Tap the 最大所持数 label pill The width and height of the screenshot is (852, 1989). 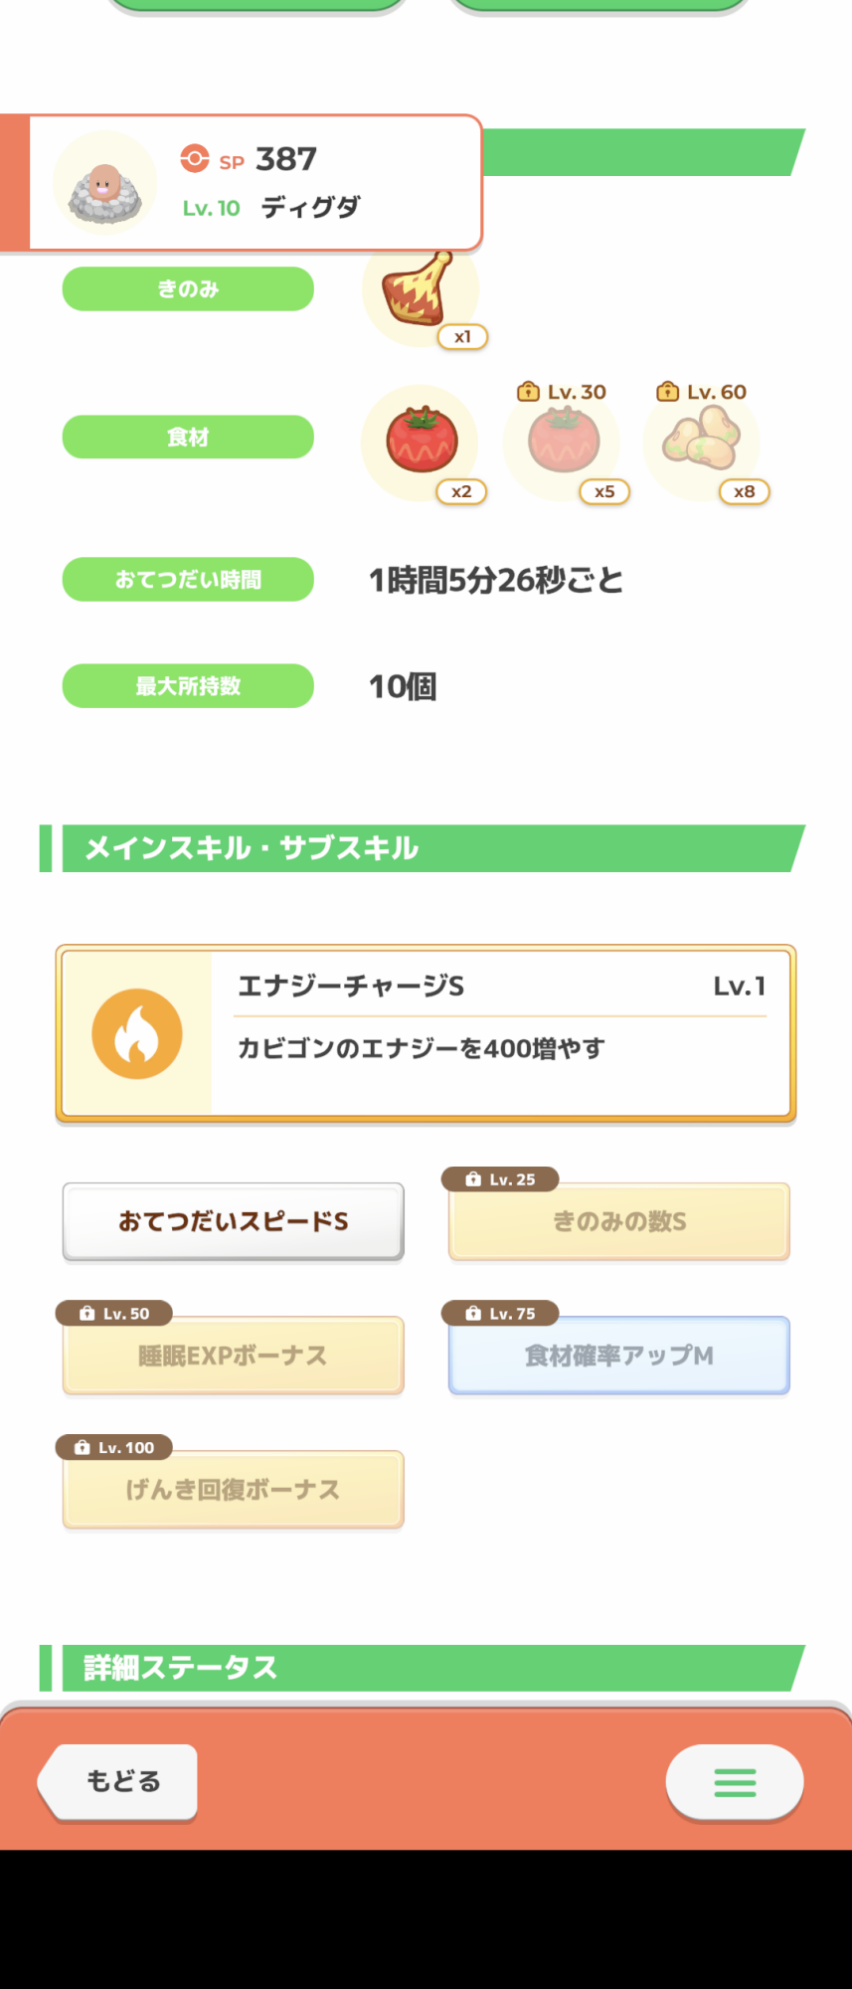point(188,686)
